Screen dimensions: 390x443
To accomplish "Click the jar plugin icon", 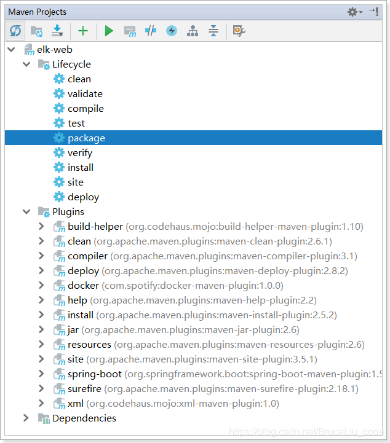I will point(60,330).
